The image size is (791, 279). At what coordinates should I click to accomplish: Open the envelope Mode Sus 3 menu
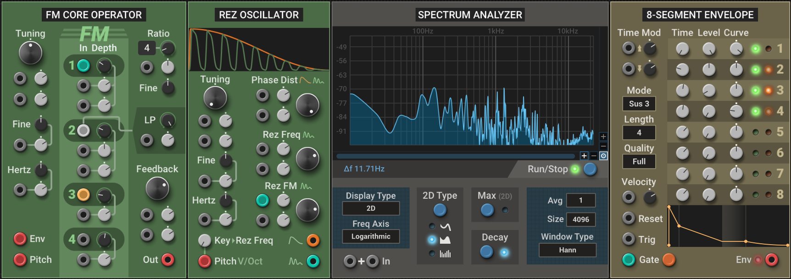639,104
